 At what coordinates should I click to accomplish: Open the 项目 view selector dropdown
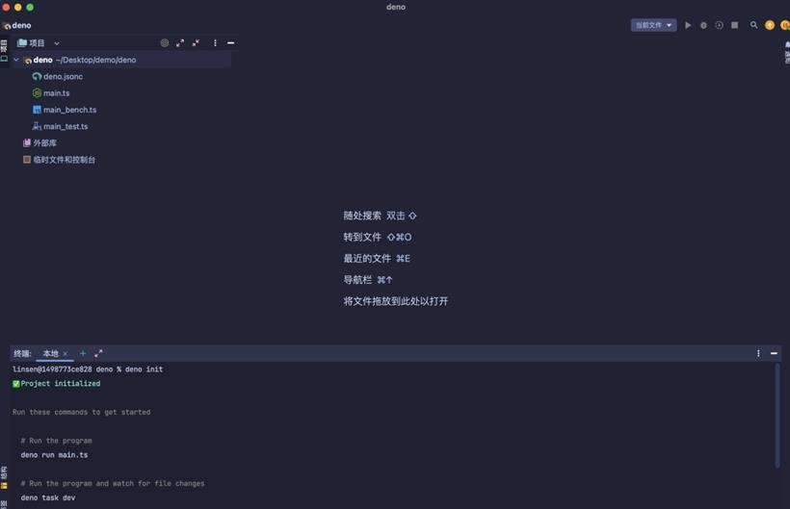(39, 43)
